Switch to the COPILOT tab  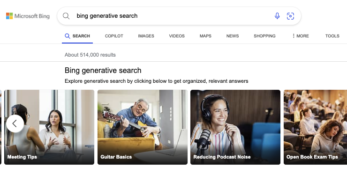(114, 36)
